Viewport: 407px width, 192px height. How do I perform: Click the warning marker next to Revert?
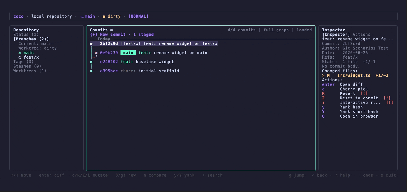pos(364,94)
